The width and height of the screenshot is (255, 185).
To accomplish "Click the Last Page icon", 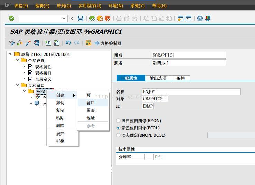I will click(x=169, y=18).
